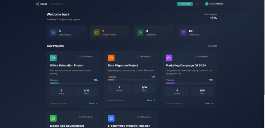Viewport: 265px width, 128px height.
Task: Click Office Relocation progress bar
Action: pyautogui.click(x=74, y=83)
